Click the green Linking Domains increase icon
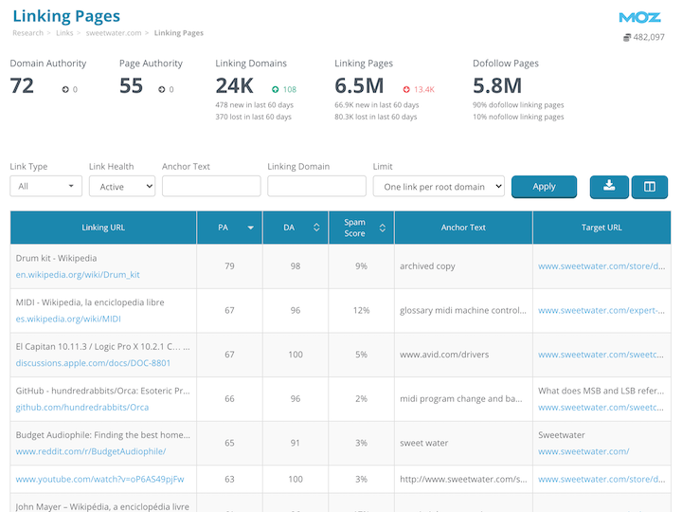The height and width of the screenshot is (512, 682). 276,89
